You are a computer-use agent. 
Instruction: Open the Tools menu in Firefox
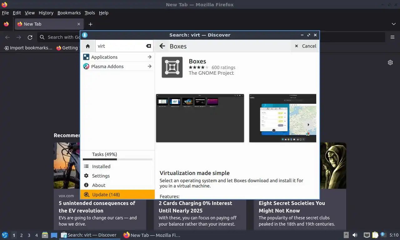point(90,13)
